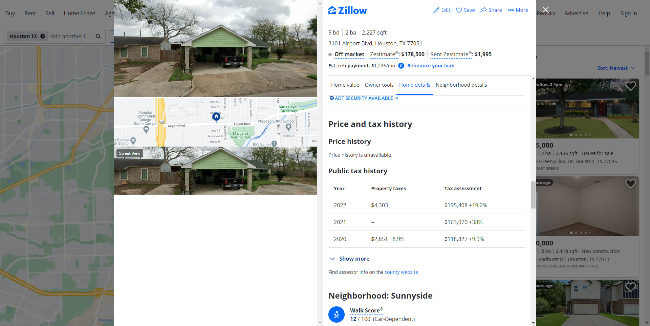Click the Rent Zestimate label link
The height and width of the screenshot is (326, 650).
pyautogui.click(x=451, y=54)
